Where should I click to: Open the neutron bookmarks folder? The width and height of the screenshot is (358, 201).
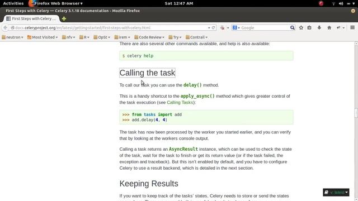(x=12, y=37)
